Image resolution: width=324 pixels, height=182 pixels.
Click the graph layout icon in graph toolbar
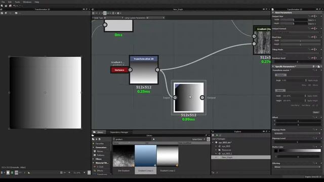point(93,13)
